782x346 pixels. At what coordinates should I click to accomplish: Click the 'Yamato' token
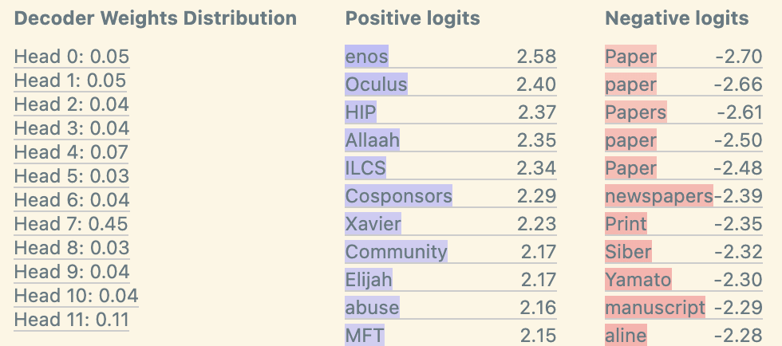(x=638, y=280)
